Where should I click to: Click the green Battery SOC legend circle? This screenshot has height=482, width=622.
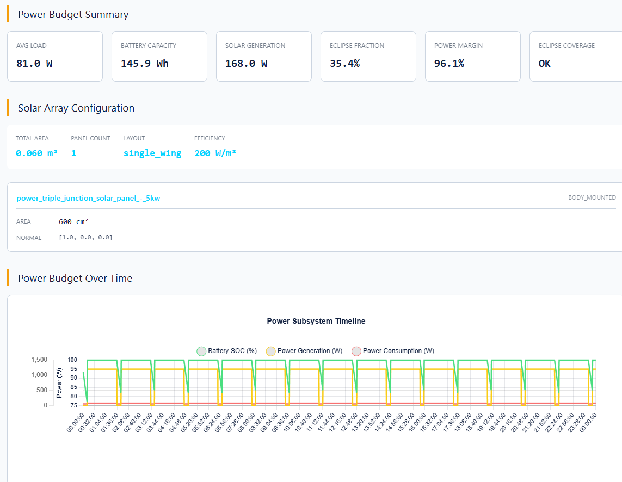point(202,351)
